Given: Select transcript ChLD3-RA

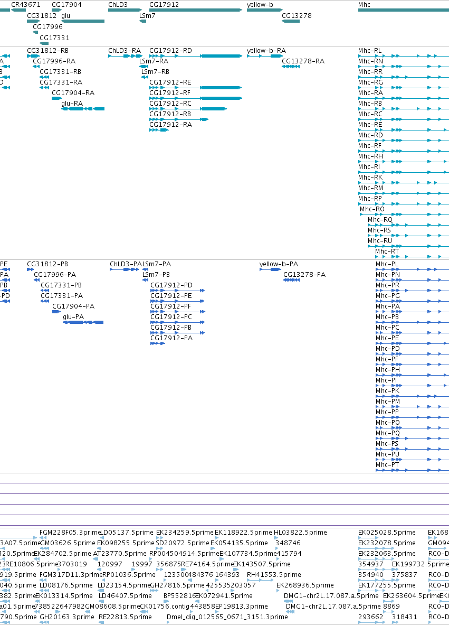Looking at the screenshot, I should [x=125, y=51].
